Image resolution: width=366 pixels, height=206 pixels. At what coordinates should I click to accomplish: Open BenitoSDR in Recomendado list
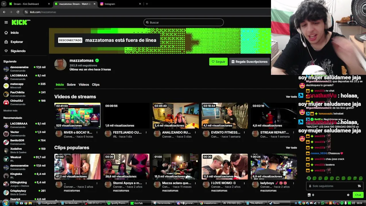[x=24, y=142]
